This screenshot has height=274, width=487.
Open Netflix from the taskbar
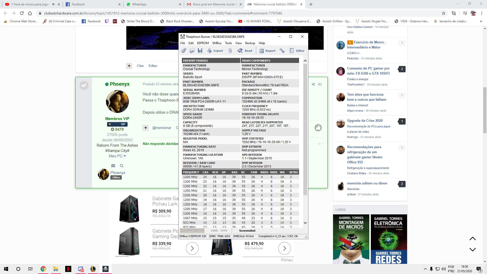coord(68,269)
